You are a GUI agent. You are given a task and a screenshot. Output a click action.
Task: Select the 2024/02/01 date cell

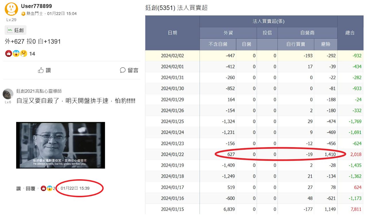[172, 67]
